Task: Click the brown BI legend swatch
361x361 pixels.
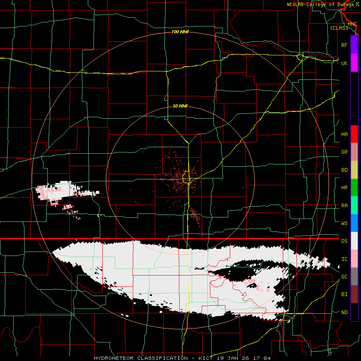Action: (x=354, y=294)
